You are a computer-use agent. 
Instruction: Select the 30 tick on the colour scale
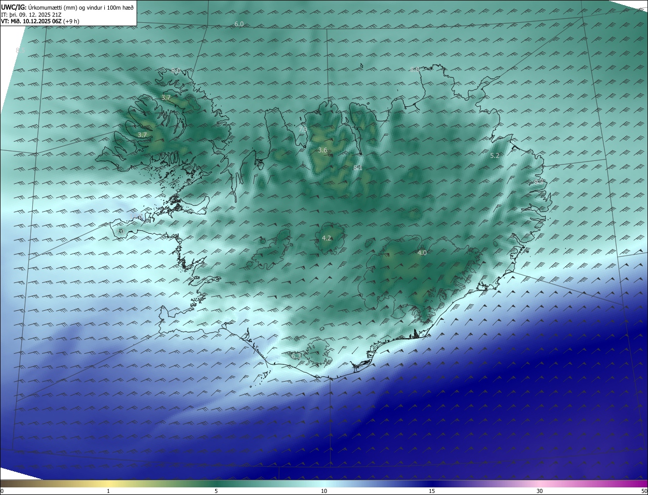pyautogui.click(x=540, y=491)
